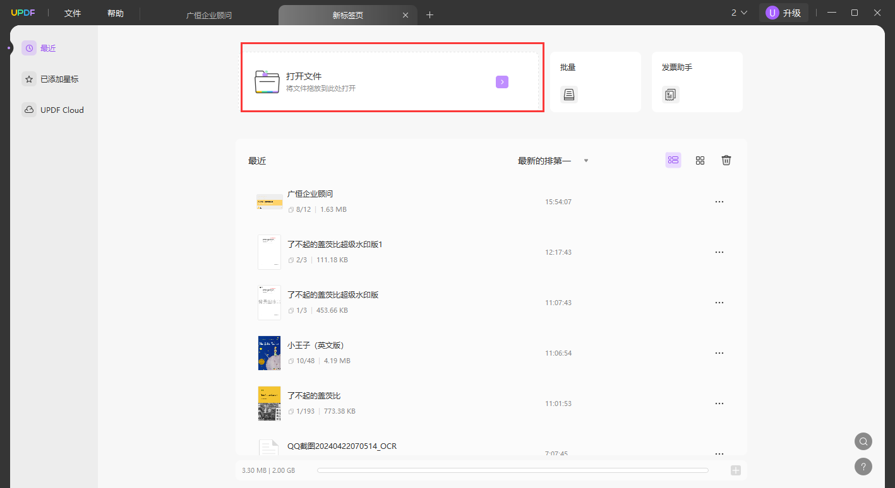Add a new tab with plus button
The height and width of the screenshot is (488, 895).
(430, 15)
